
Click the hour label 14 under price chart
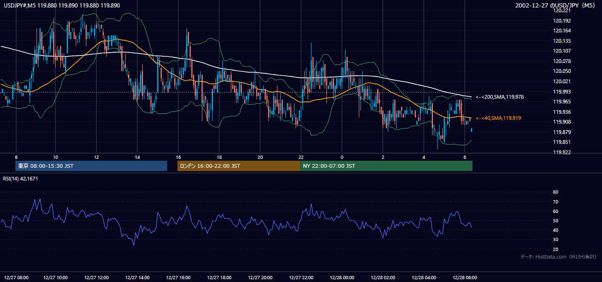pos(137,157)
